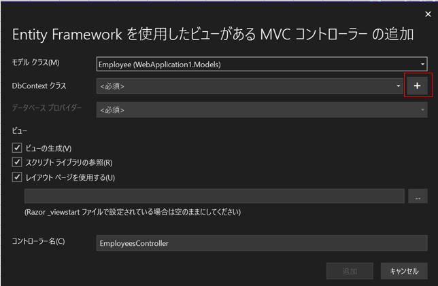
Task: Click the dialog title about Entity Framework
Action: tap(213, 35)
